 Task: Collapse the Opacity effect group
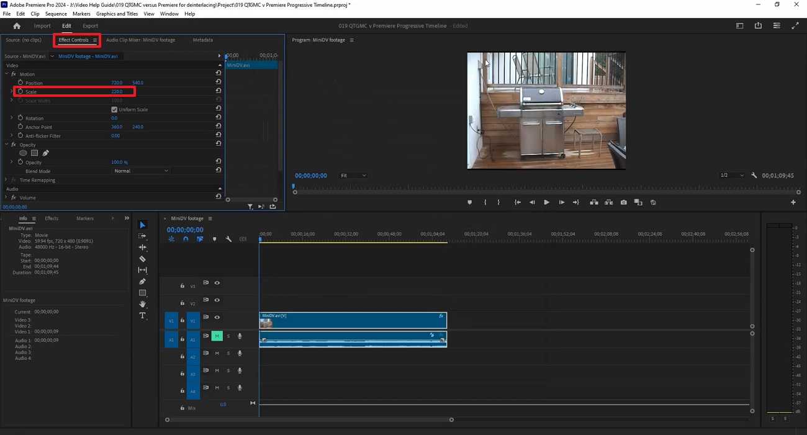[6, 145]
